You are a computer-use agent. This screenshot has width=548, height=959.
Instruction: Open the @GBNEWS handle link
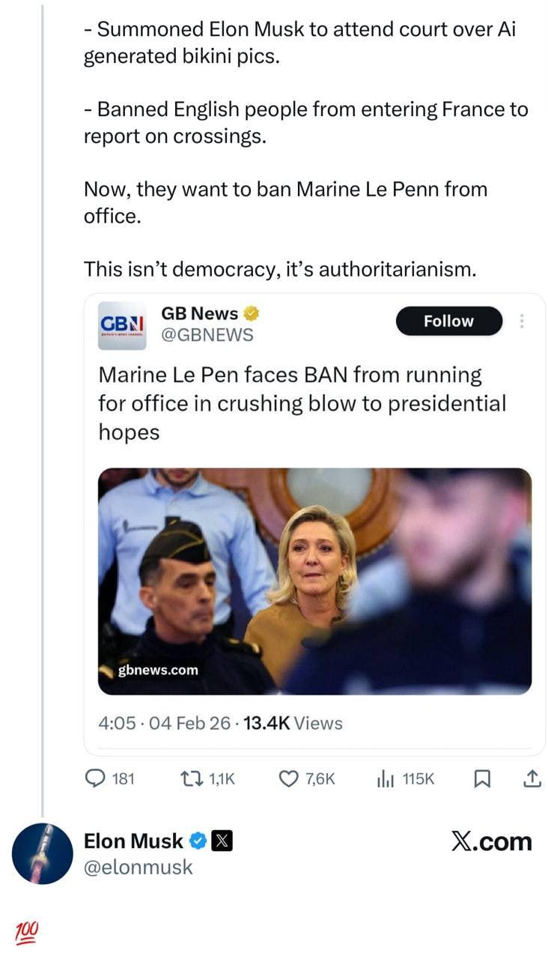pos(207,335)
